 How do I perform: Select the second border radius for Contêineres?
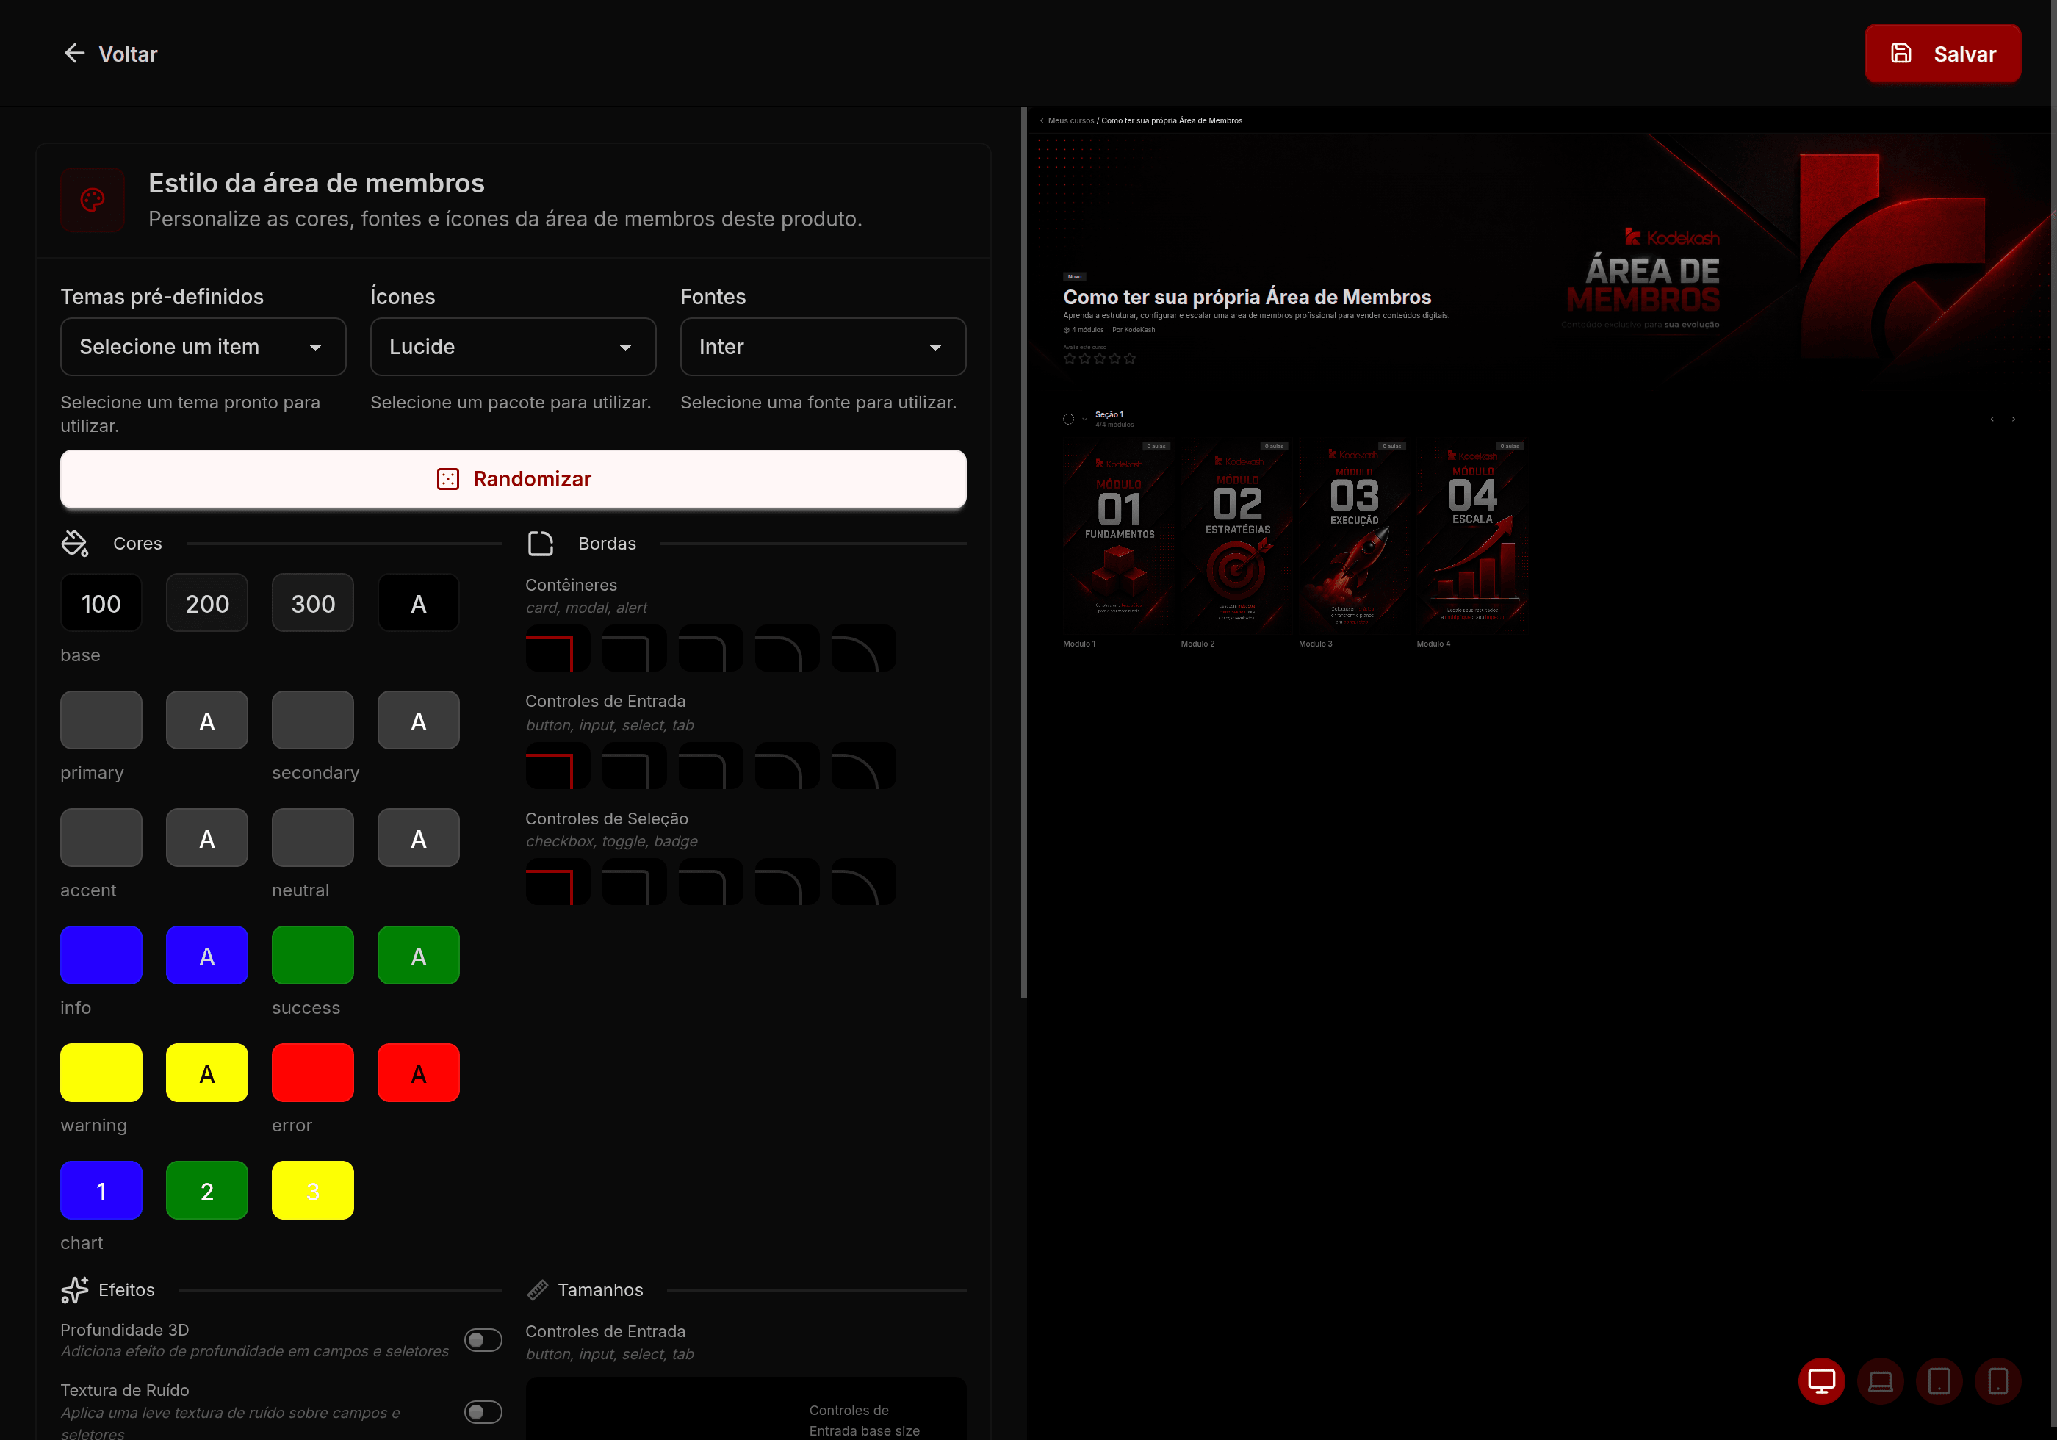point(633,649)
